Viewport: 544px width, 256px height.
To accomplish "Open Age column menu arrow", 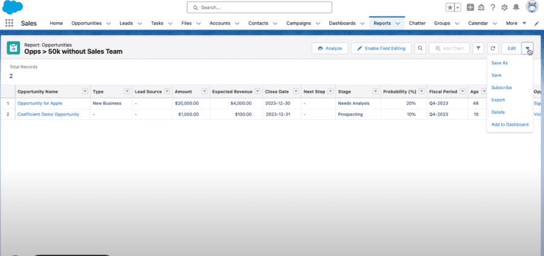I will (484, 92).
